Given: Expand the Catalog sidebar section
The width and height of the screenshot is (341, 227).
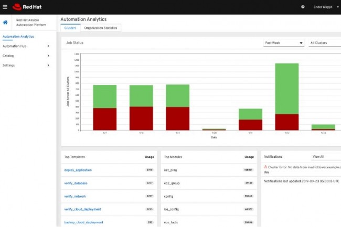Looking at the screenshot, I should point(26,56).
